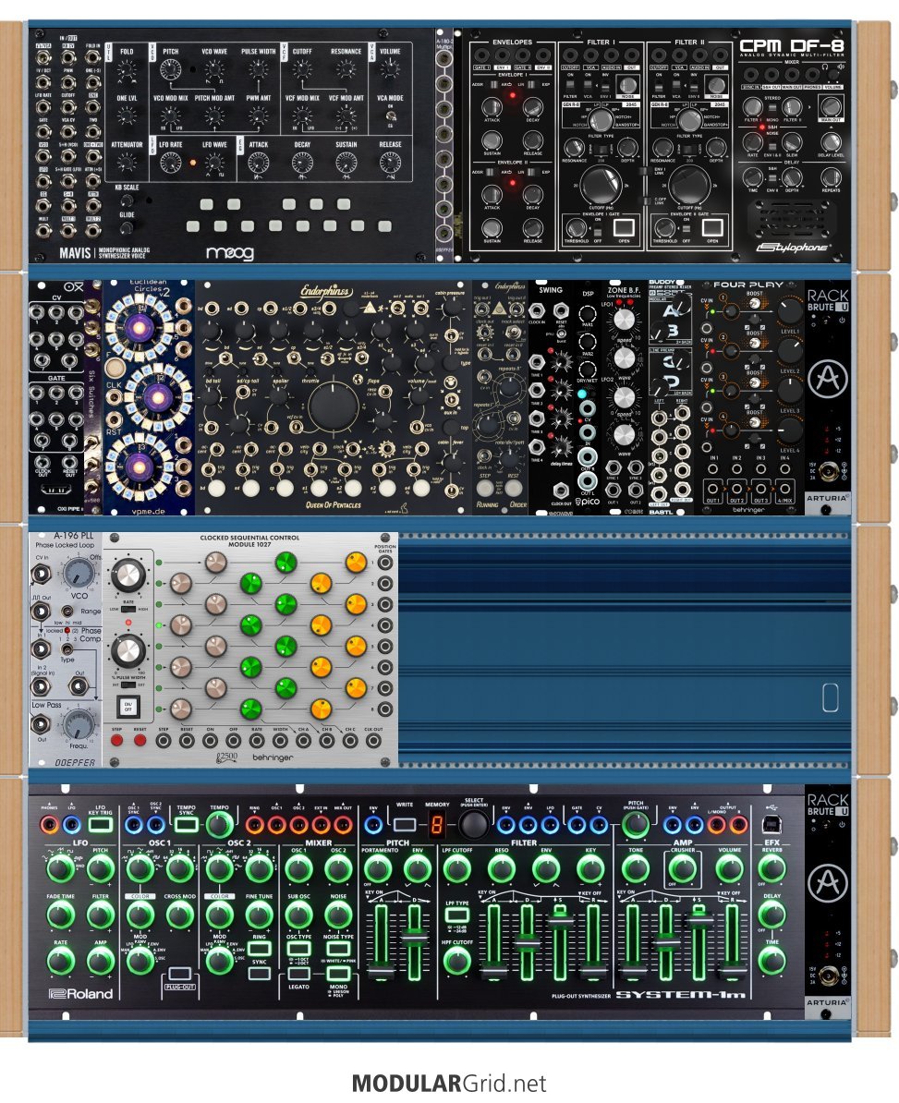899x1103 pixels.
Task: Click the headphones icon in DF-8 mixer
Action: pos(824,67)
